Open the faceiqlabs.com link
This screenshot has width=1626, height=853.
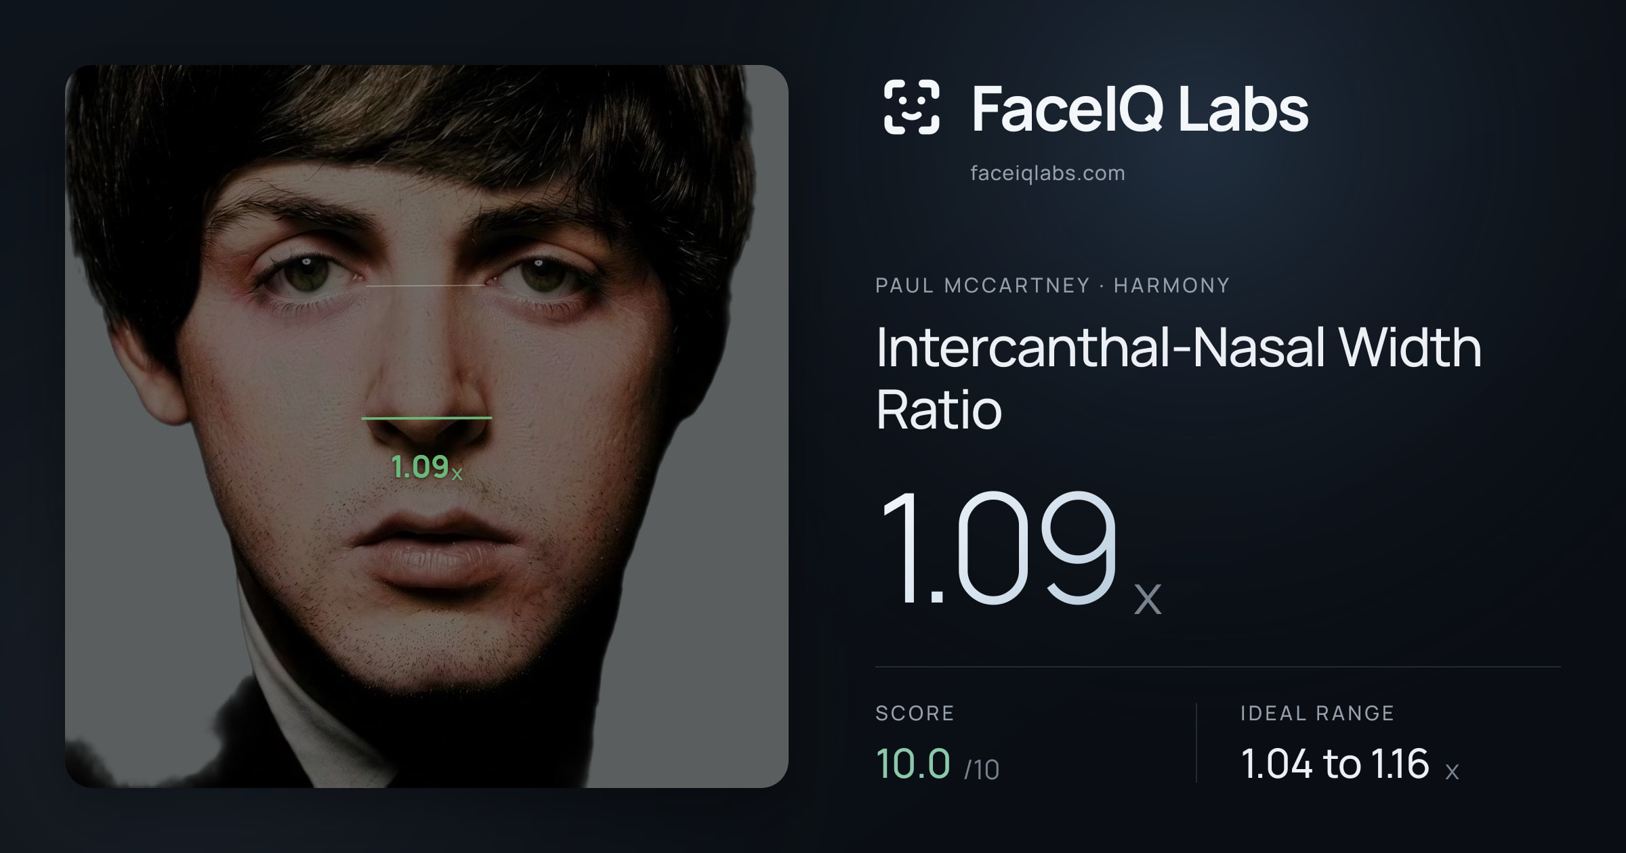tap(1047, 173)
